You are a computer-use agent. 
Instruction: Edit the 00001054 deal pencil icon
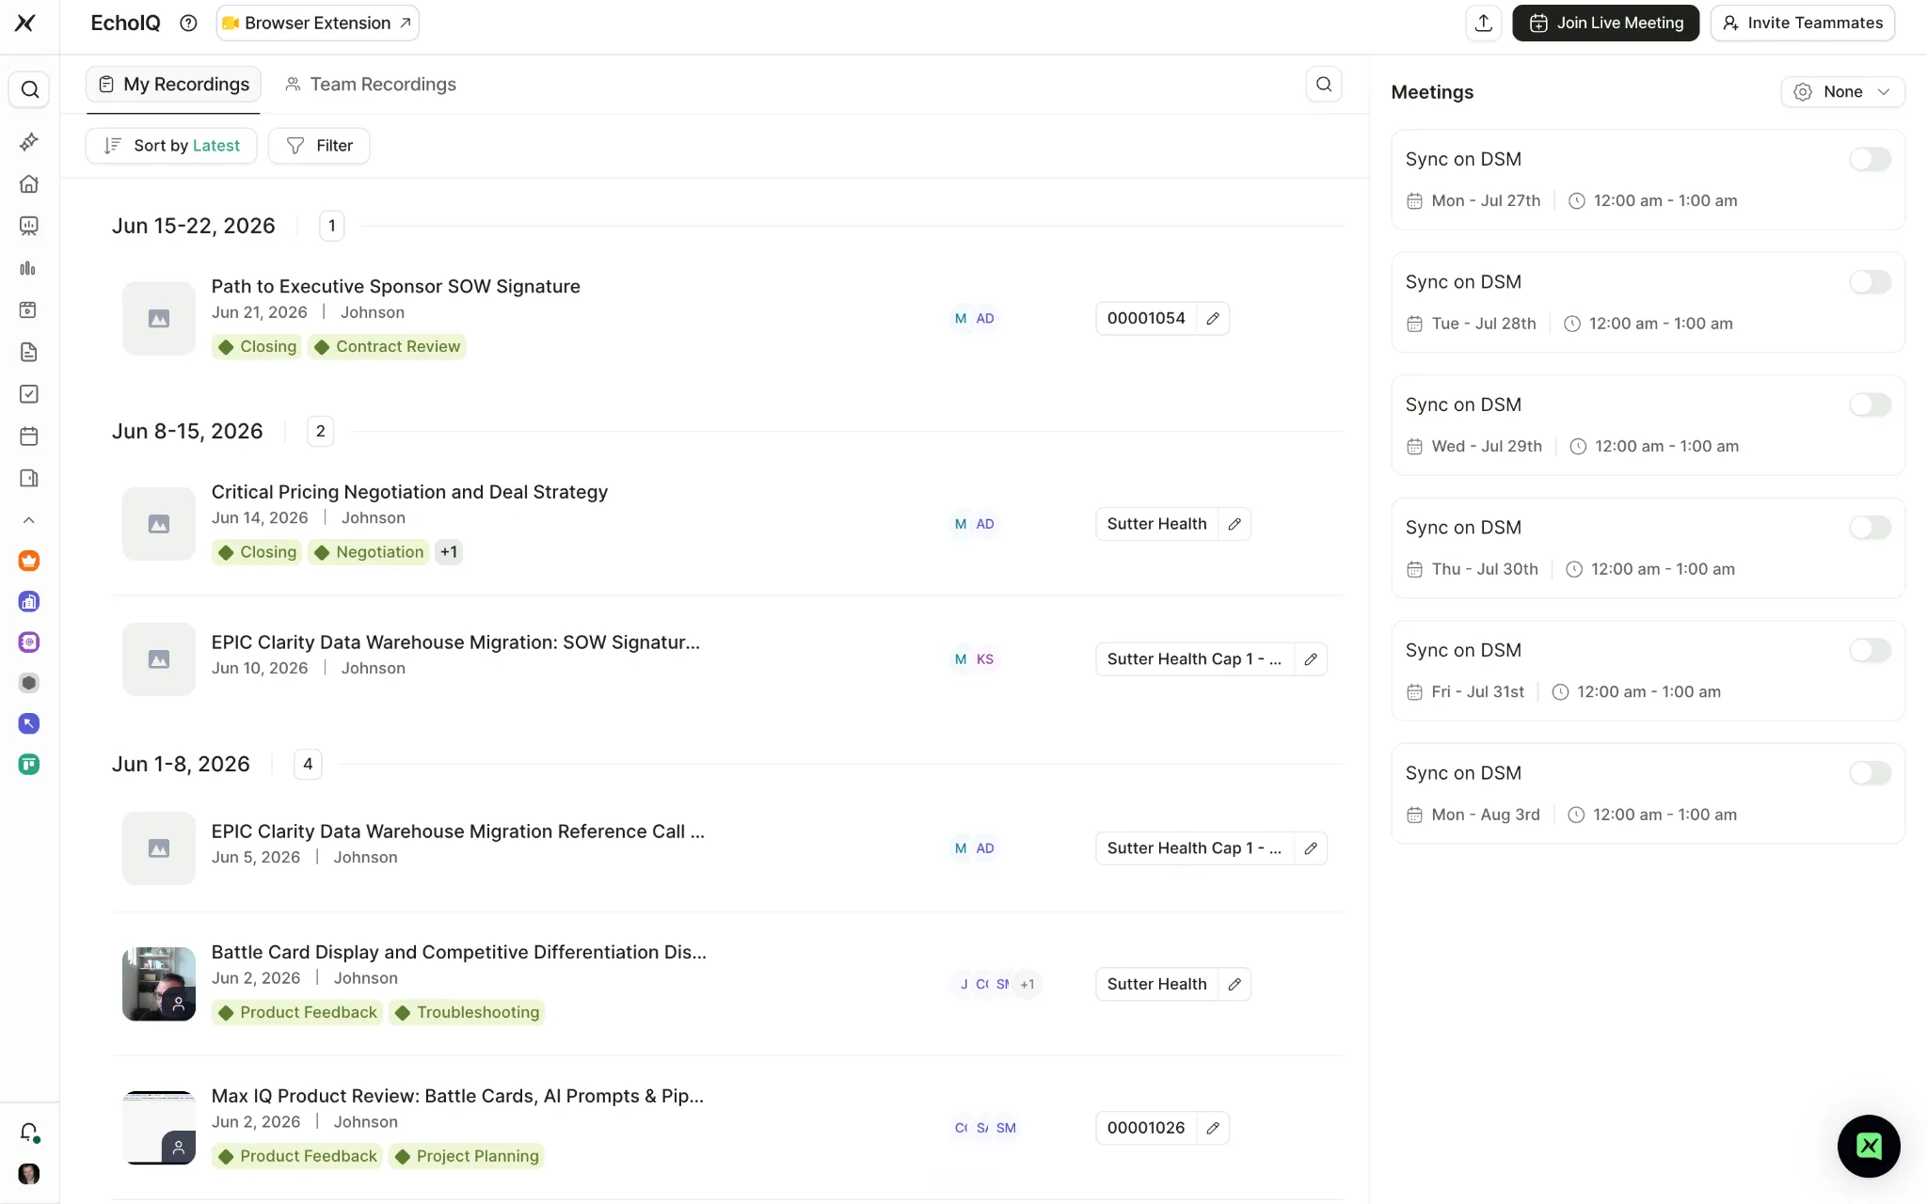click(x=1213, y=318)
